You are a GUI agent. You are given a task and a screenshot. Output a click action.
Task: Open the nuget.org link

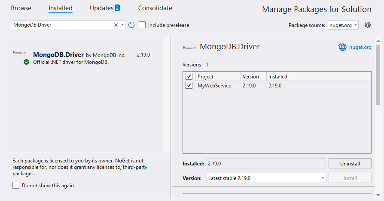[360, 47]
